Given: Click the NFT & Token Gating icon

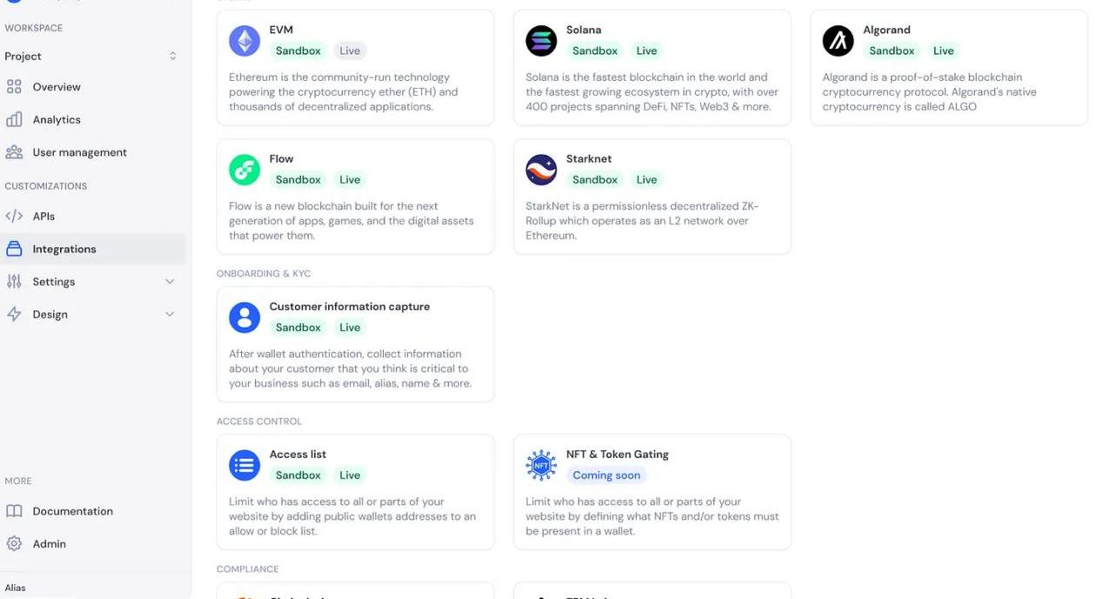Looking at the screenshot, I should [541, 465].
